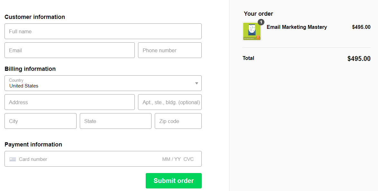Click the Your order heading
This screenshot has width=378, height=191.
(258, 14)
